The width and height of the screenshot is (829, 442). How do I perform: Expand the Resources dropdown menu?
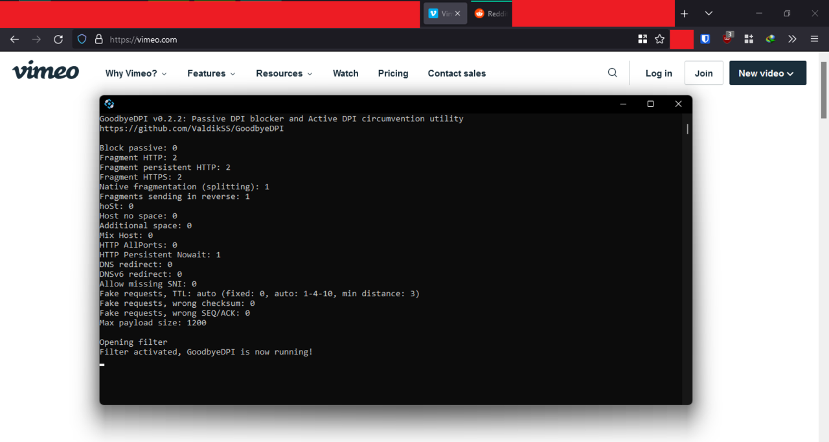[x=284, y=74]
